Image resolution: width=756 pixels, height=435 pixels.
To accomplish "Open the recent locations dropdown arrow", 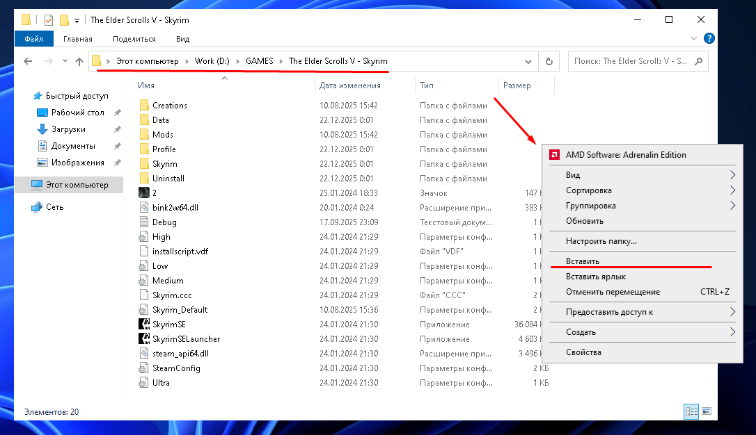I will pos(64,61).
